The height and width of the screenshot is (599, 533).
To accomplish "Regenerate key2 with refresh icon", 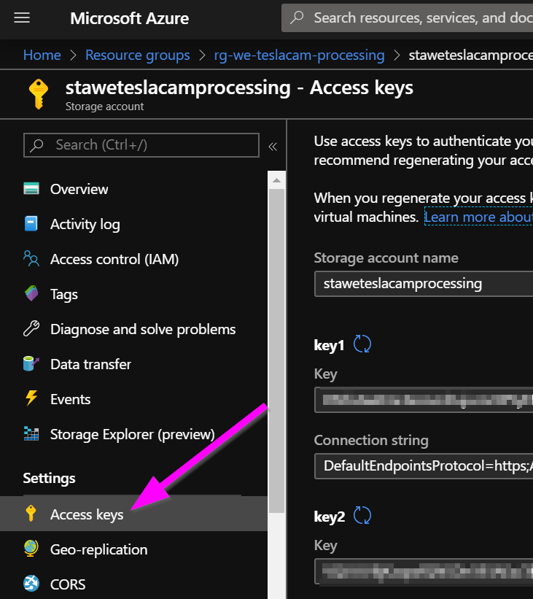I will coord(362,515).
